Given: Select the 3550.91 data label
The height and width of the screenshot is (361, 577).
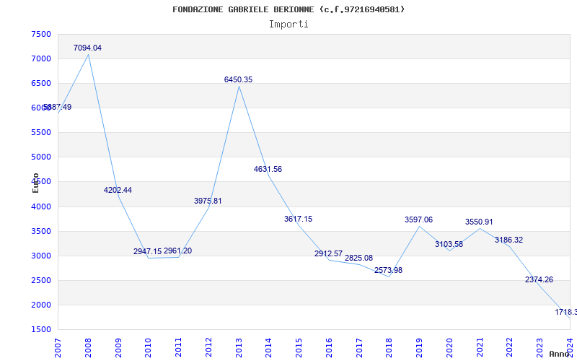Looking at the screenshot, I should (479, 222).
